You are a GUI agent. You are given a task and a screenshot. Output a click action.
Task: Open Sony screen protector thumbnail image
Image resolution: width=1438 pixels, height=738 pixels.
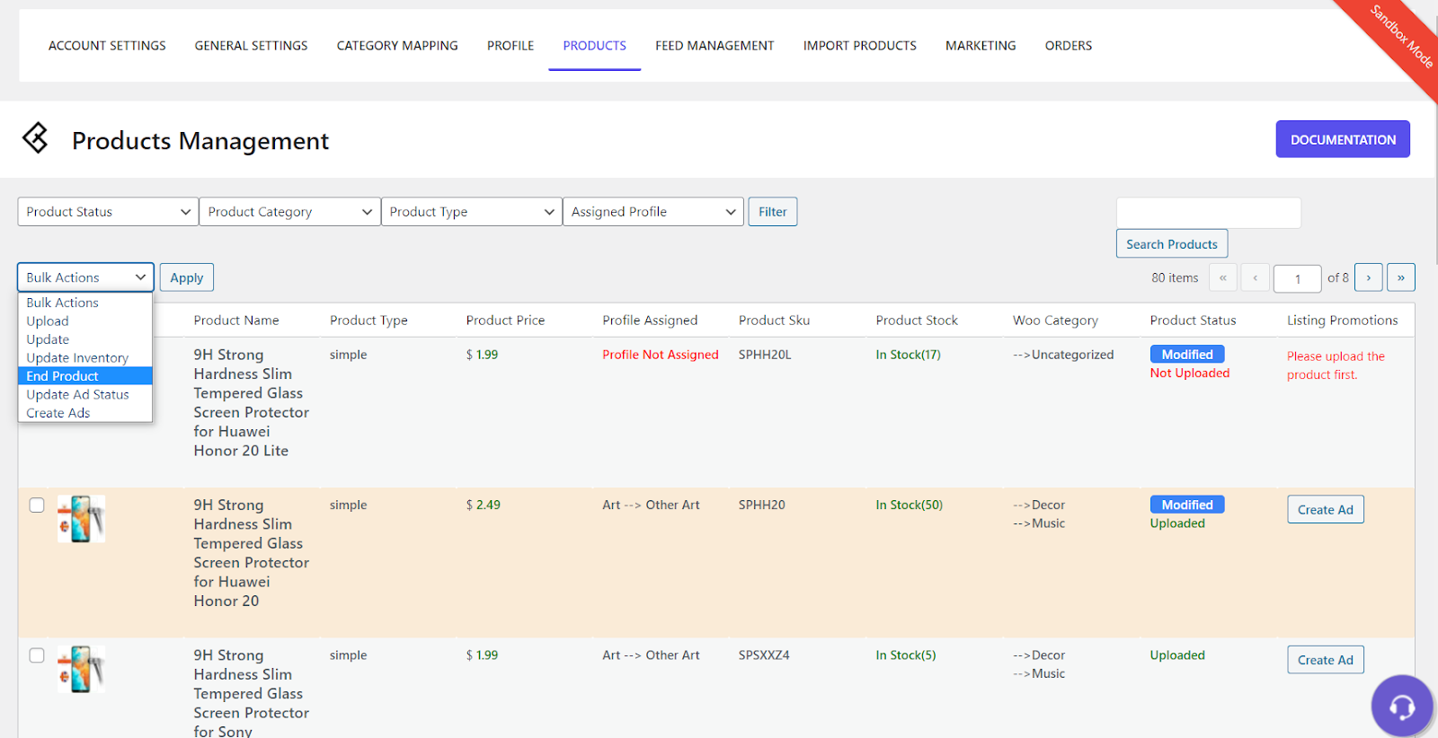pyautogui.click(x=81, y=669)
